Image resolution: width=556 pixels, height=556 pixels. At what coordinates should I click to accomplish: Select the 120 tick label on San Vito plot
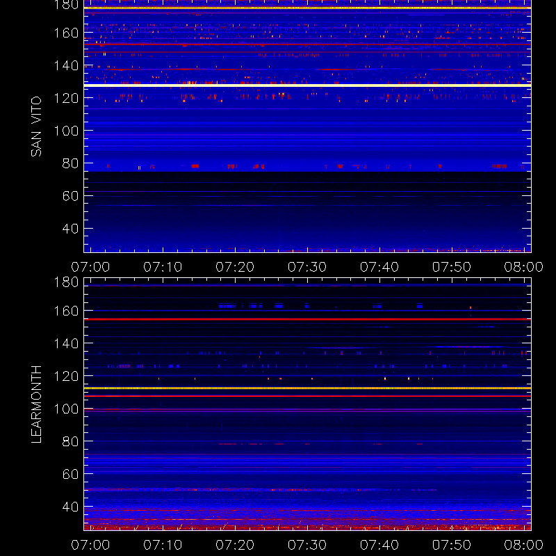(66, 98)
